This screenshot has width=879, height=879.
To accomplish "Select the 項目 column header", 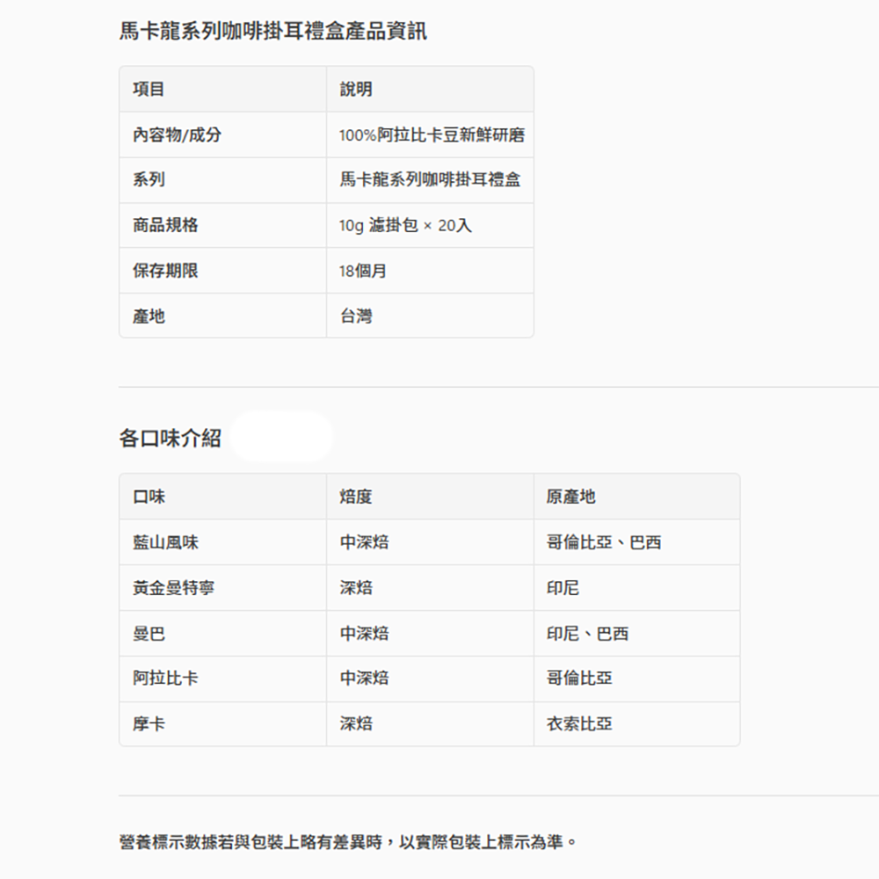I will (x=149, y=89).
